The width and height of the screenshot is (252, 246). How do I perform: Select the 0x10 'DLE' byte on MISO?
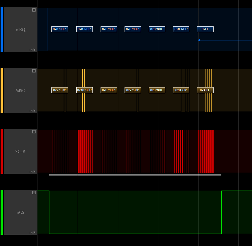[x=84, y=90]
